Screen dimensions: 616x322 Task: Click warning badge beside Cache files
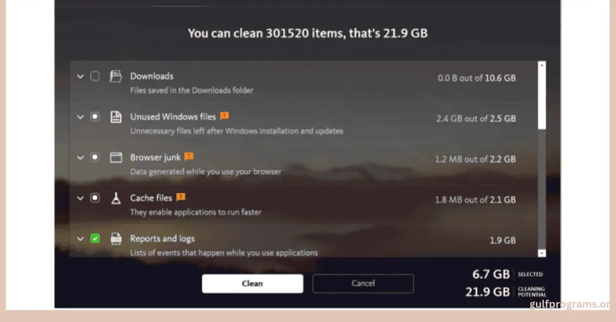181,197
